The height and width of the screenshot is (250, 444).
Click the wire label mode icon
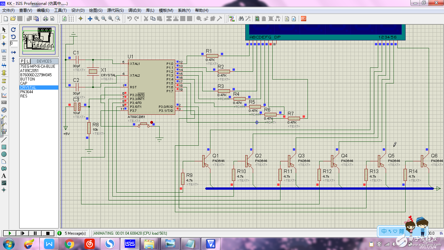[4, 51]
